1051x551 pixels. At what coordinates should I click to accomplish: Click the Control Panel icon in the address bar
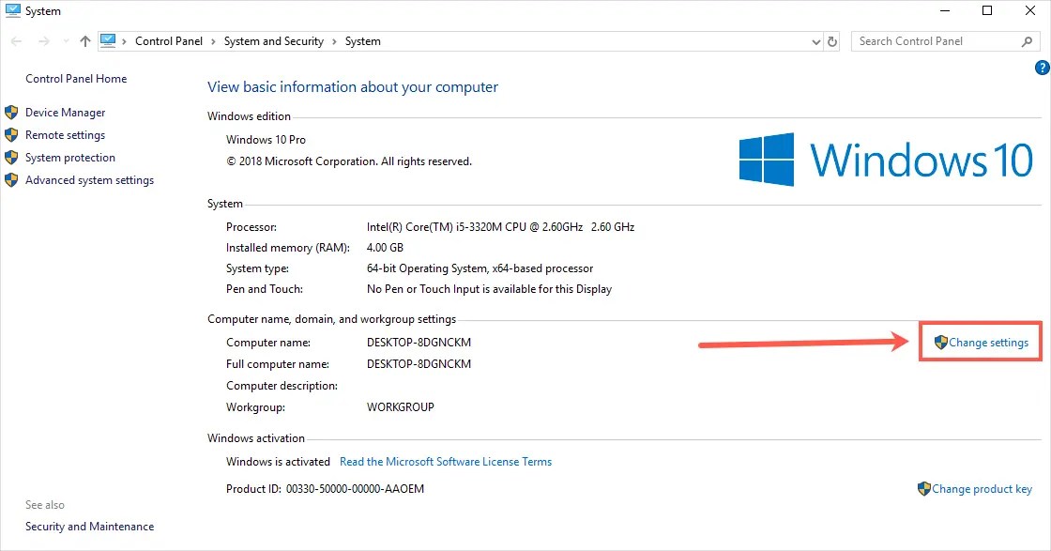coord(109,40)
